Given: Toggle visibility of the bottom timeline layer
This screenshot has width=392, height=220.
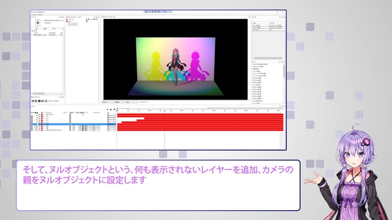Looking at the screenshot, I should click(32, 130).
